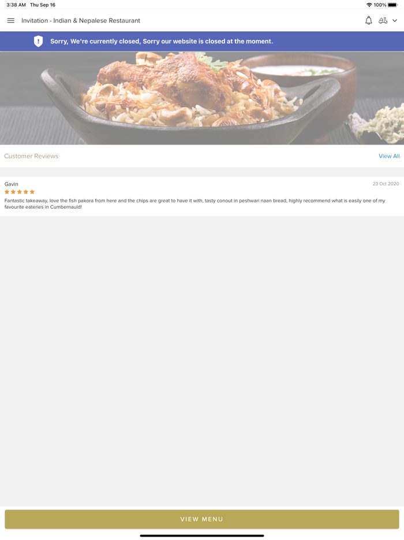Tap the first orange star of the rating

(7, 192)
